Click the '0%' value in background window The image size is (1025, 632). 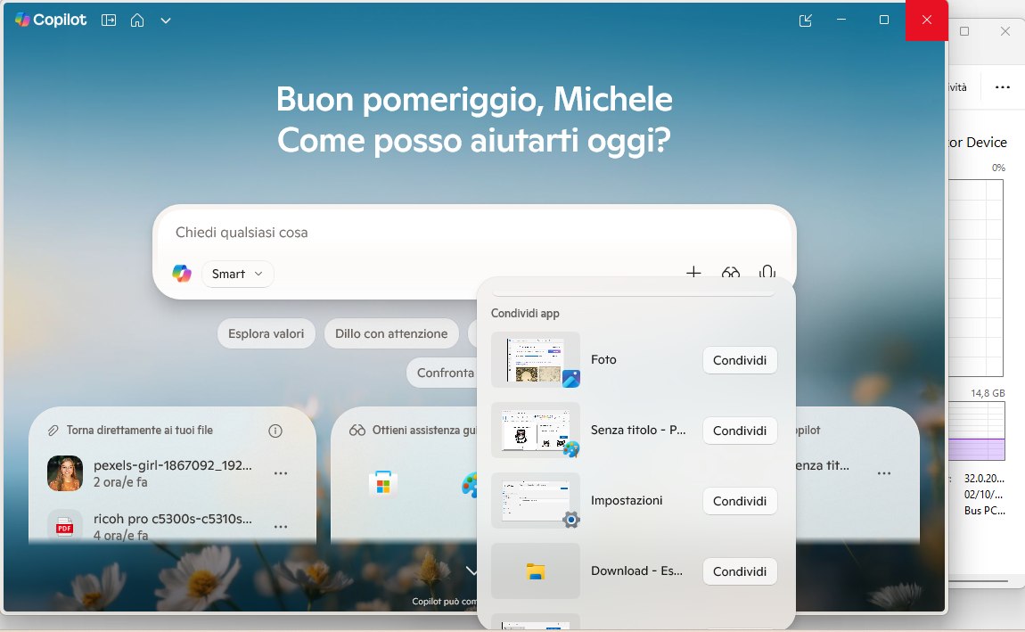(998, 168)
